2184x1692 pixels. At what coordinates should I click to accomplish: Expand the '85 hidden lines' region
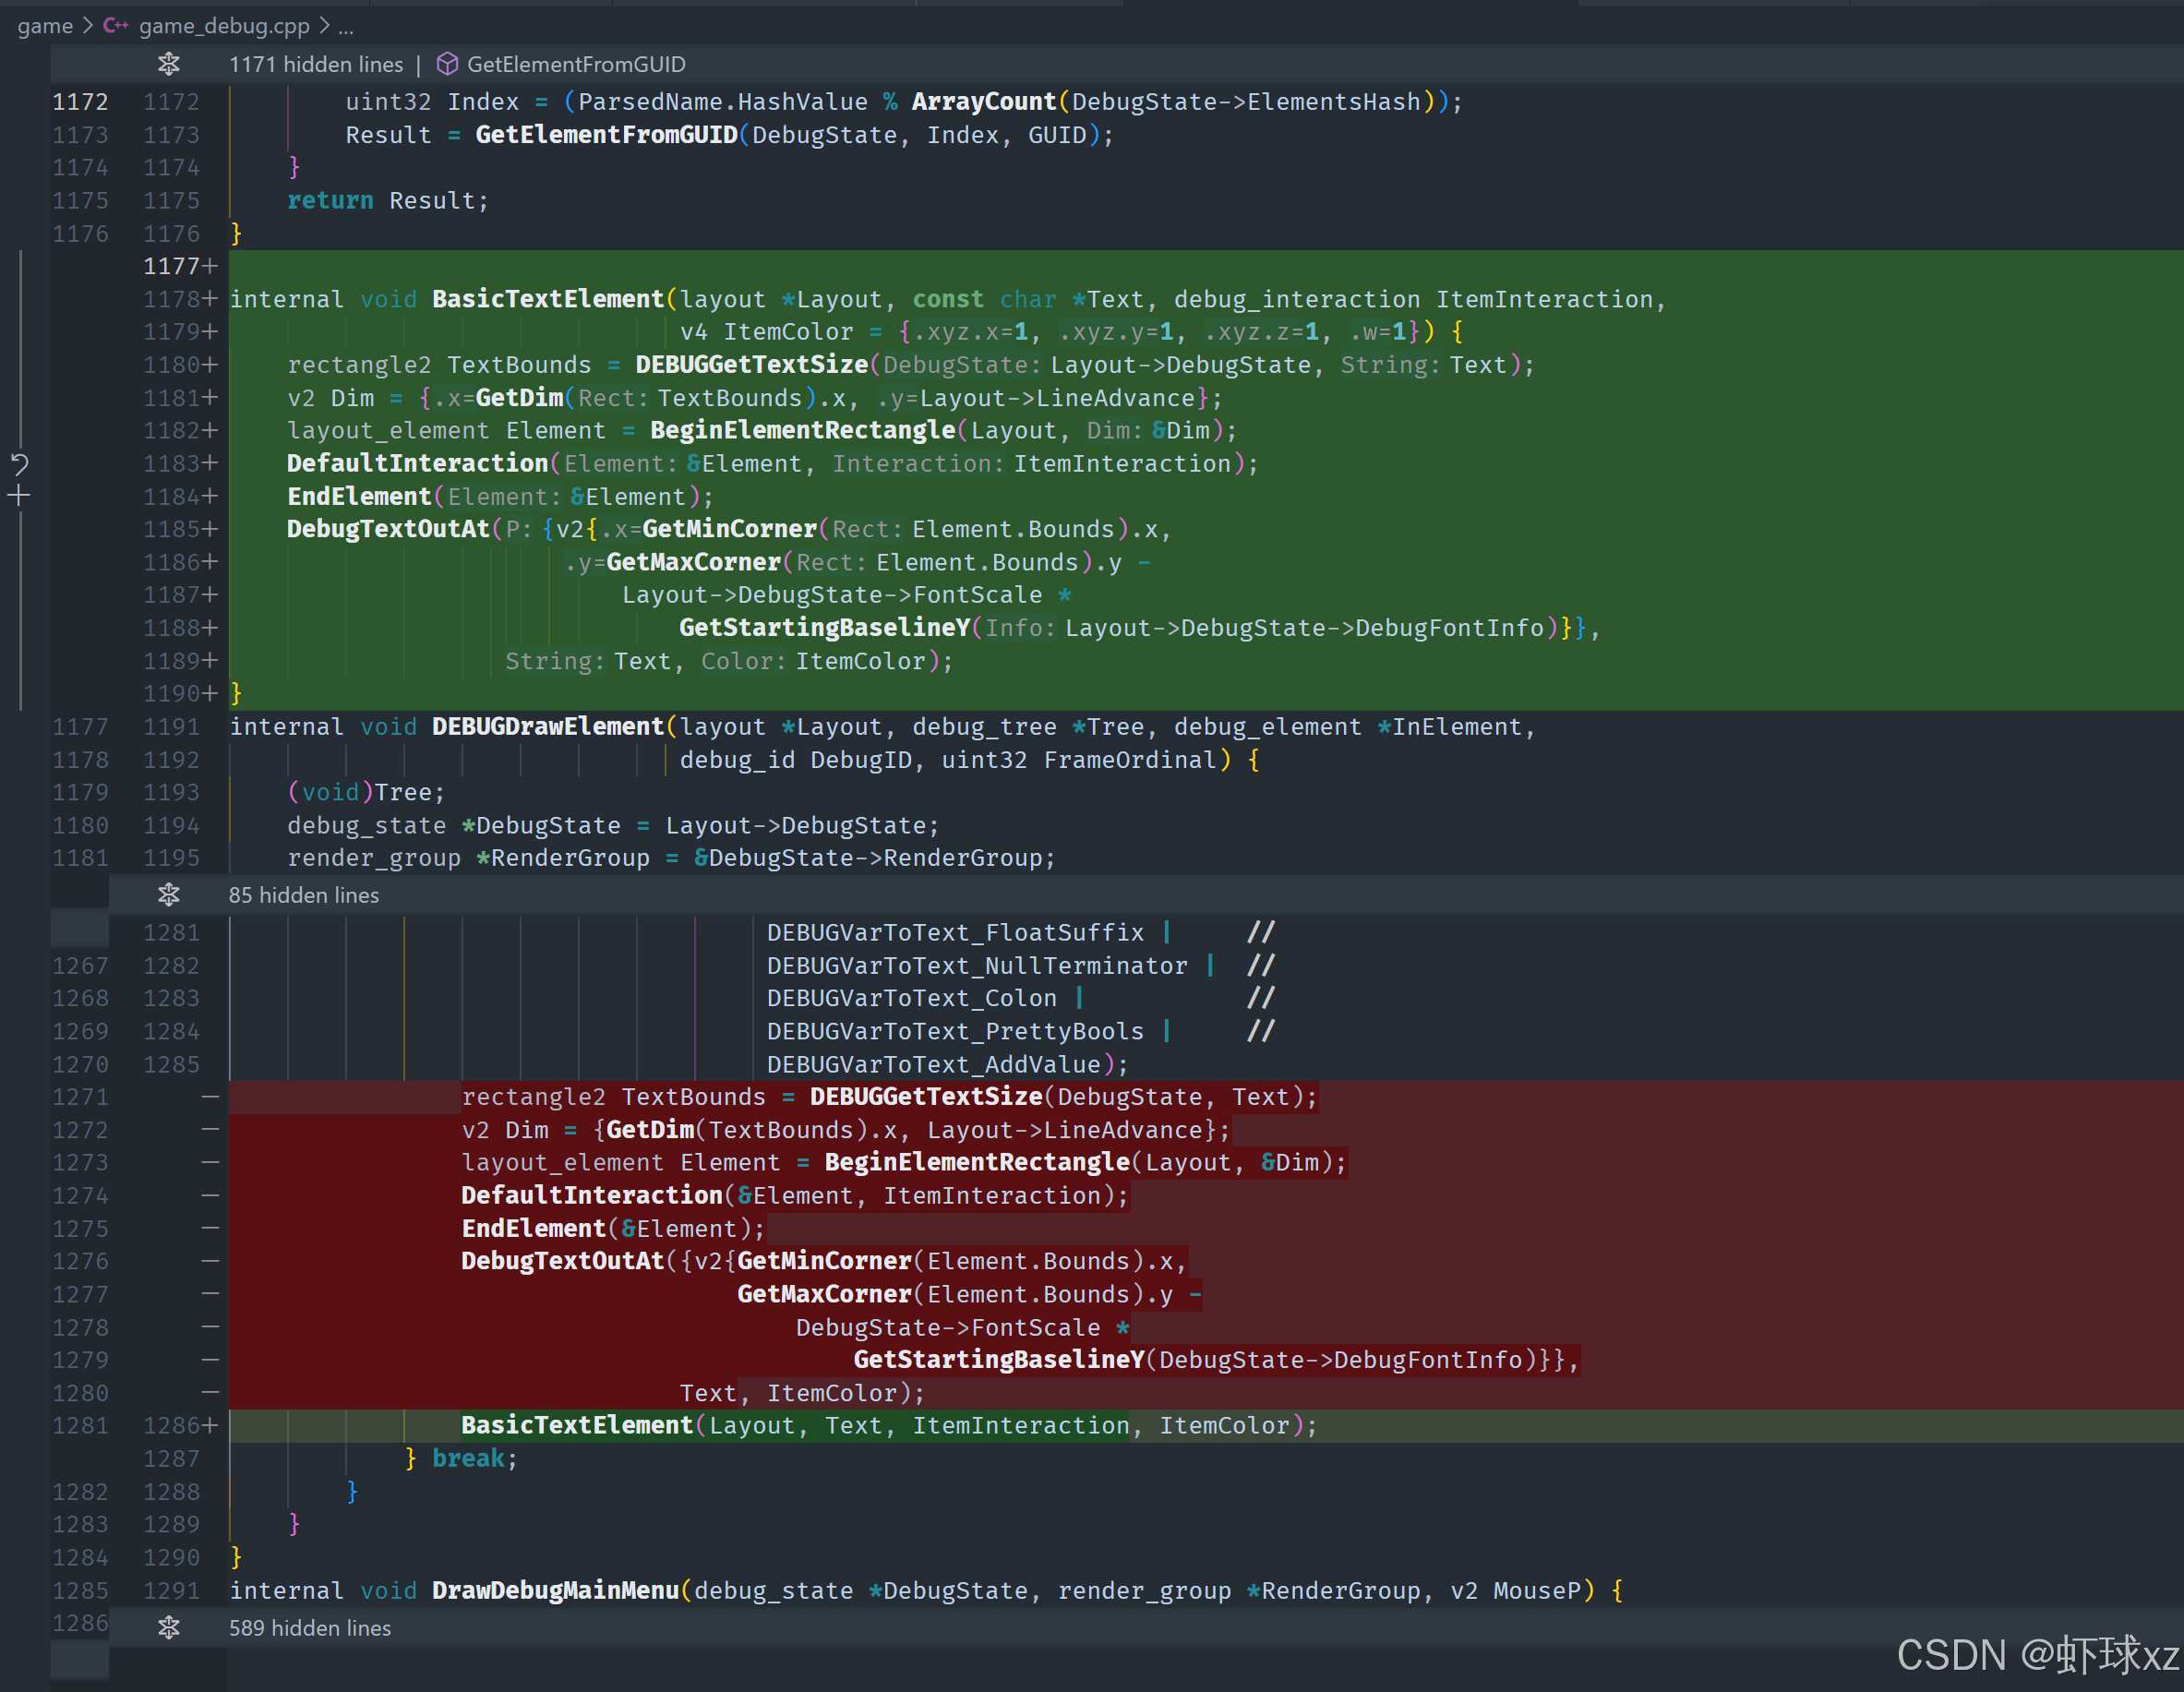[x=304, y=895]
